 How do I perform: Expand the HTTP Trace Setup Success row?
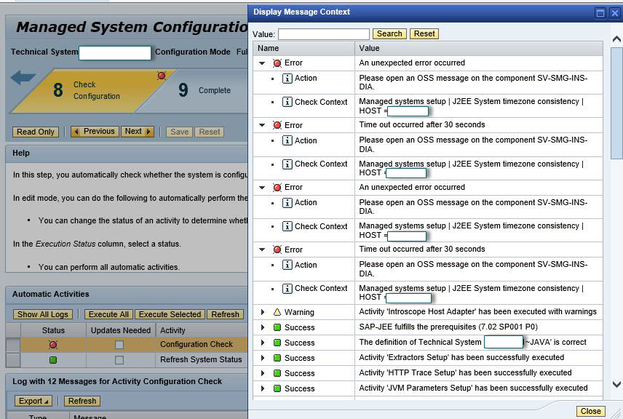click(263, 373)
